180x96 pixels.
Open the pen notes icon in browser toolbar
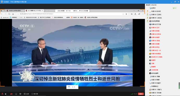135,14
